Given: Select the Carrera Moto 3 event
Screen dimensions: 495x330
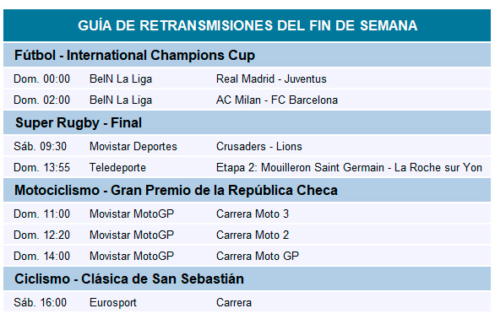Looking at the screenshot, I should click(x=253, y=214).
